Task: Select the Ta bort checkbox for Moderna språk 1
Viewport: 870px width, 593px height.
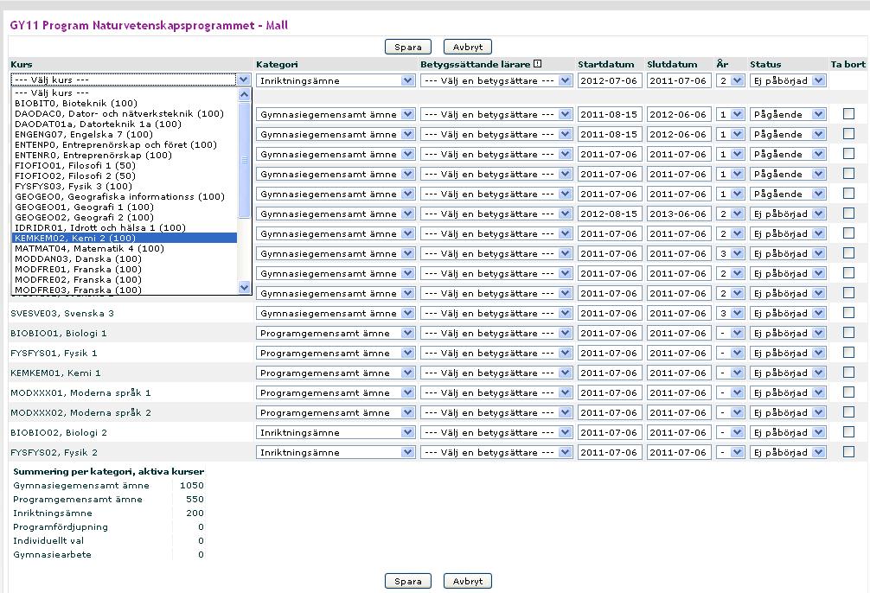Action: pyautogui.click(x=848, y=392)
